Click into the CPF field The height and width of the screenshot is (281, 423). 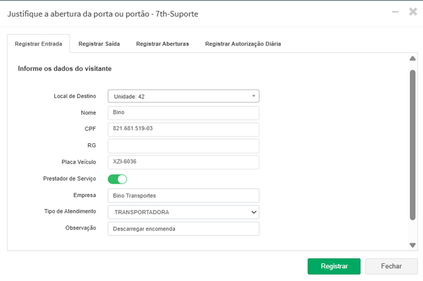pyautogui.click(x=183, y=129)
